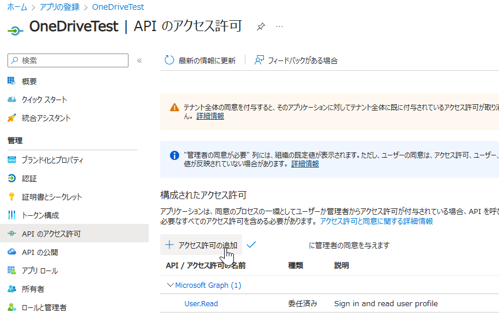Click 最新の情報に更新 button
The width and height of the screenshot is (499, 320).
tap(200, 60)
